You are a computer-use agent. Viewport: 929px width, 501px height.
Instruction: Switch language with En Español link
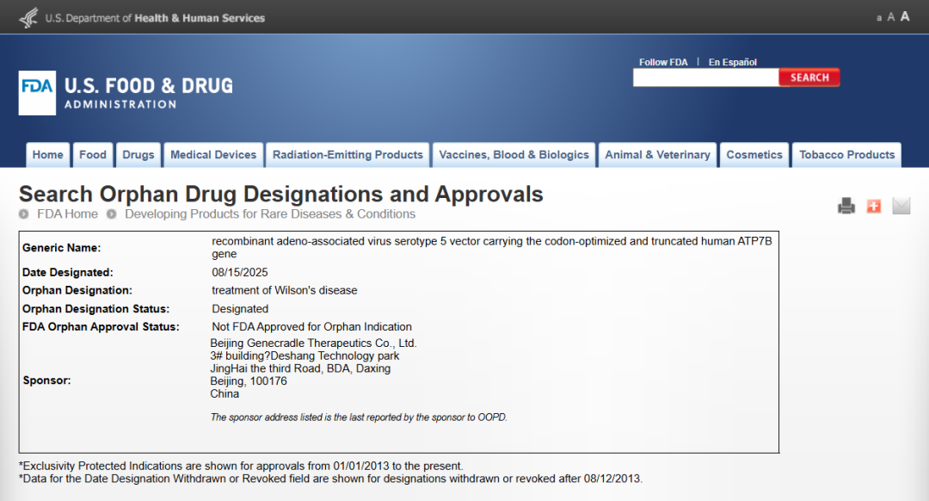(x=732, y=62)
